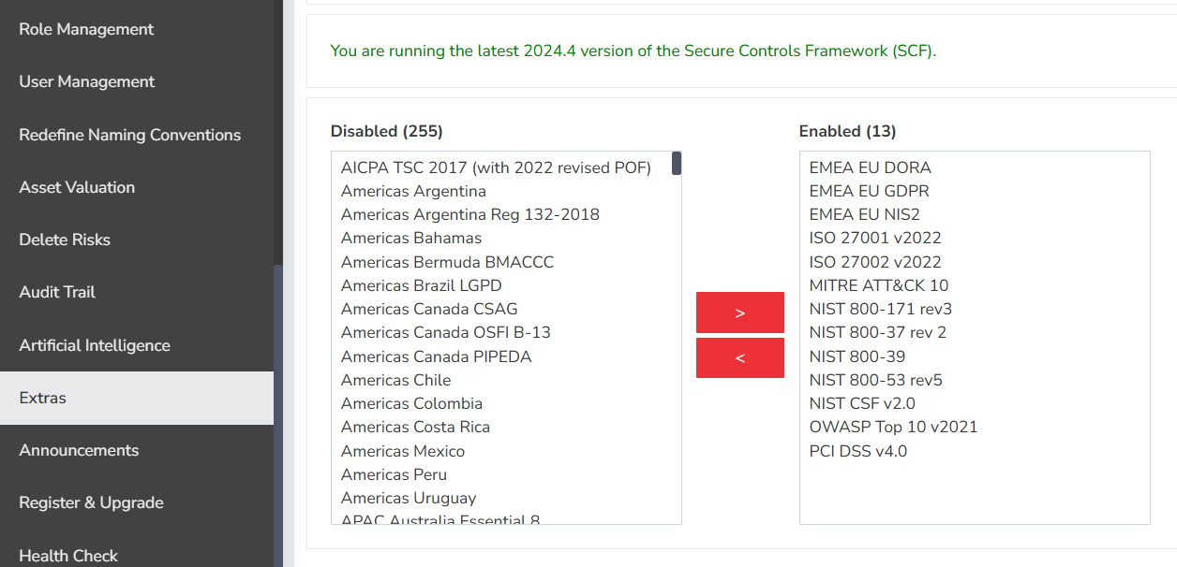Open the Role Management section

click(x=85, y=29)
